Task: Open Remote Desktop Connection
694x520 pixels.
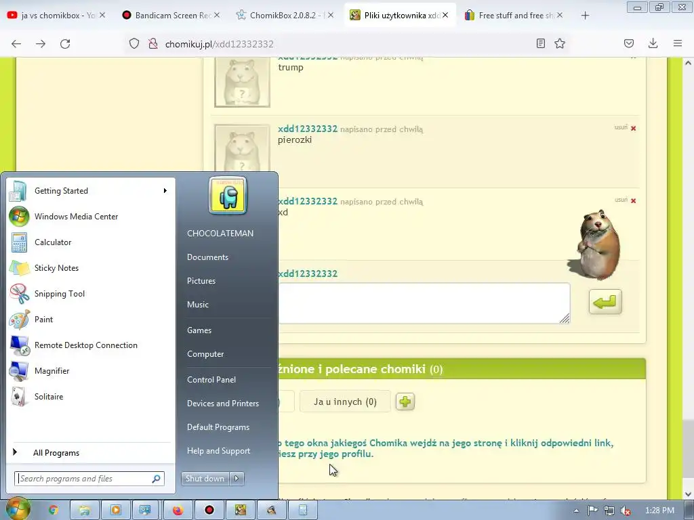Action: pyautogui.click(x=90, y=345)
